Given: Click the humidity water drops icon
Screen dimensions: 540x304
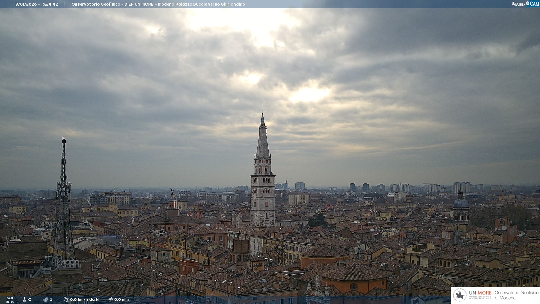Looking at the screenshot, I should click(x=46, y=299).
